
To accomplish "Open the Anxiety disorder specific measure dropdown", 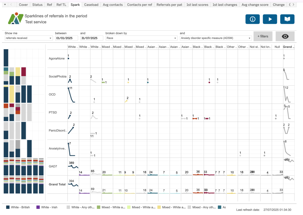I will 216,38.
